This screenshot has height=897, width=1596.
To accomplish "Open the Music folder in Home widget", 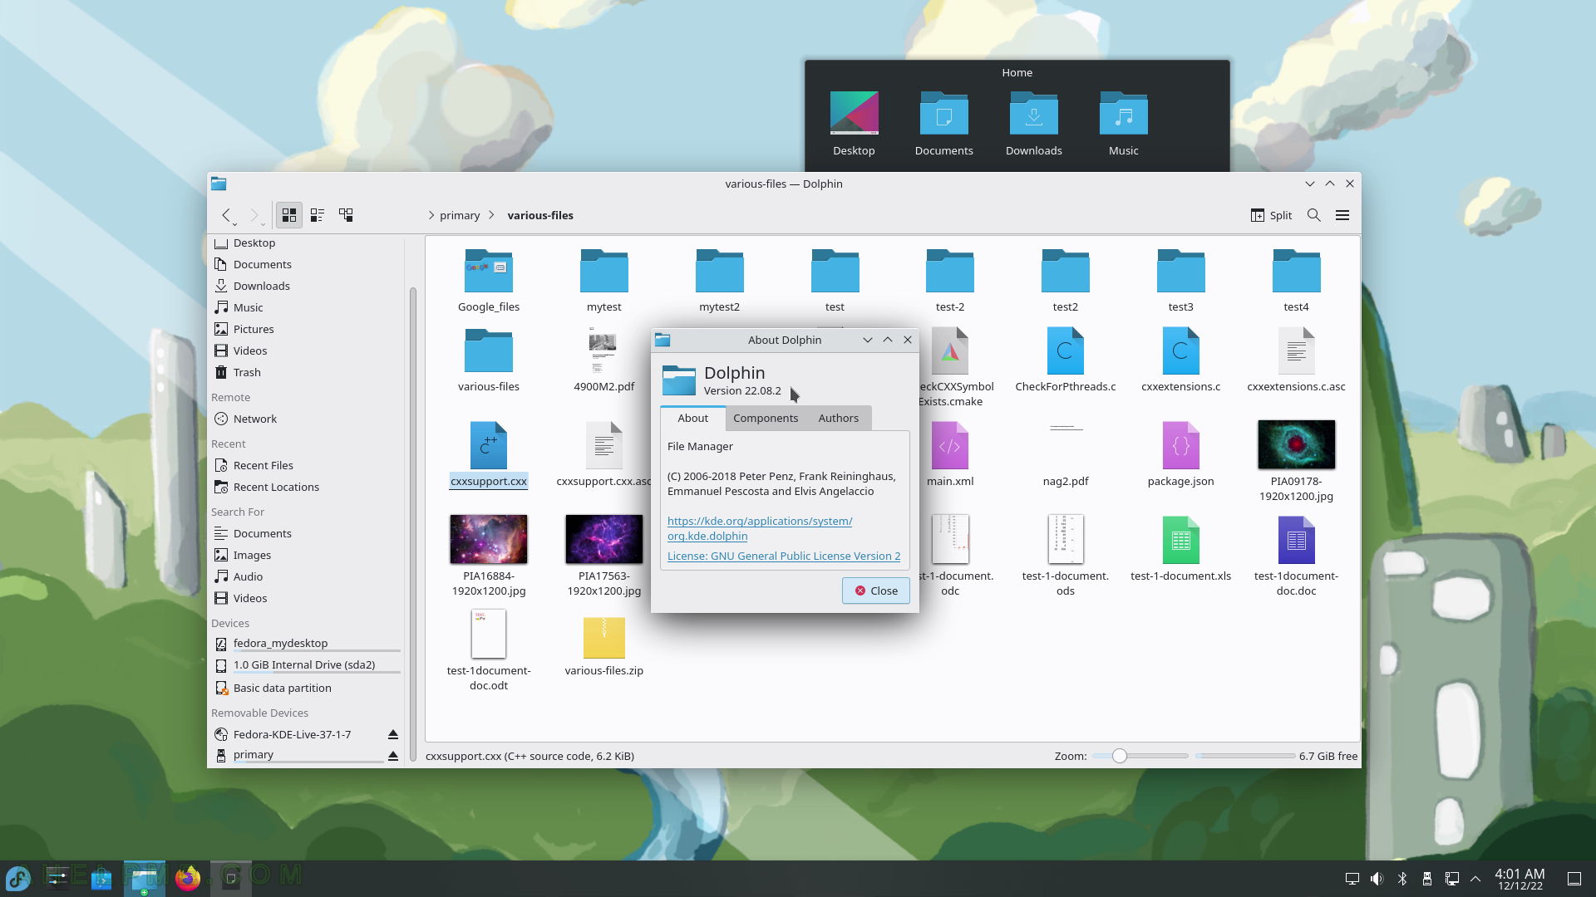I will [1123, 124].
